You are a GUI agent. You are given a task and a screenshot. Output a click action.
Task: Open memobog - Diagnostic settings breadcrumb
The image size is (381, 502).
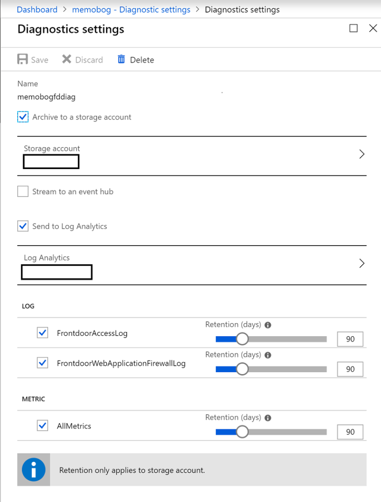[131, 10]
